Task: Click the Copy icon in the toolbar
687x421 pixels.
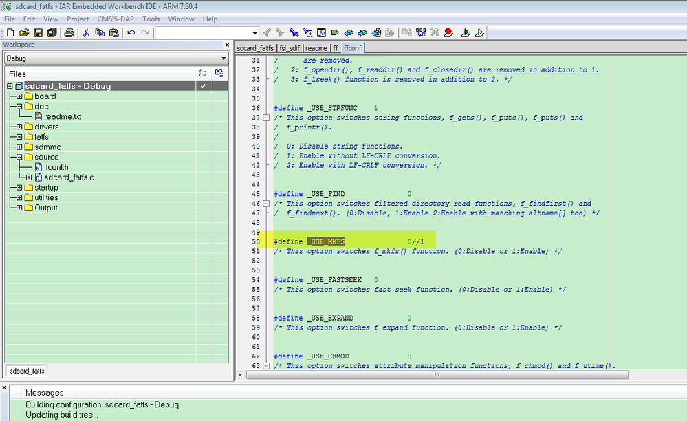Action: tap(100, 33)
